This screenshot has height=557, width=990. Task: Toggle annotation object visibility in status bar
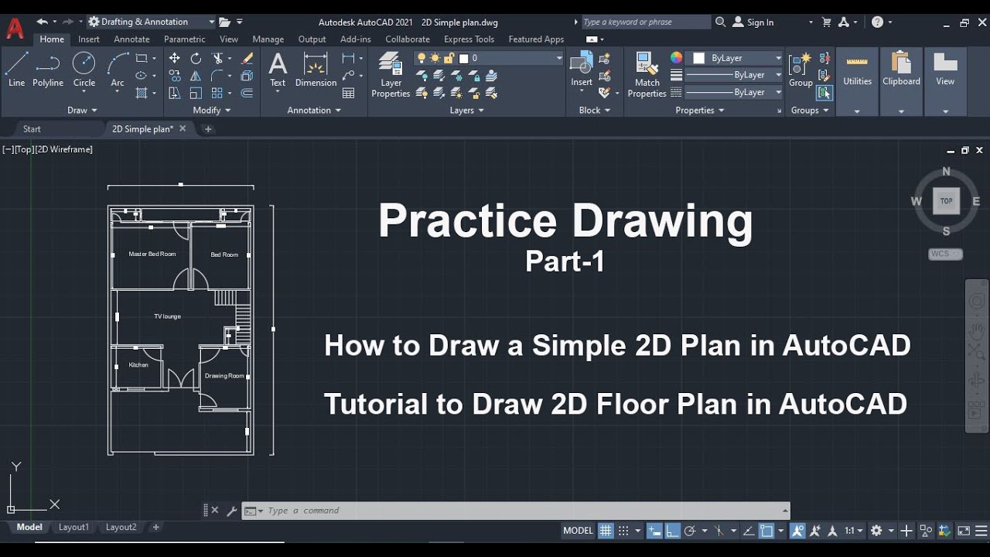[x=797, y=531]
